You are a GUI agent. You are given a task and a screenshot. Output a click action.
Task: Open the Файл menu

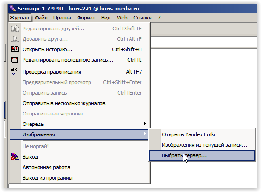pyautogui.click(x=41, y=18)
